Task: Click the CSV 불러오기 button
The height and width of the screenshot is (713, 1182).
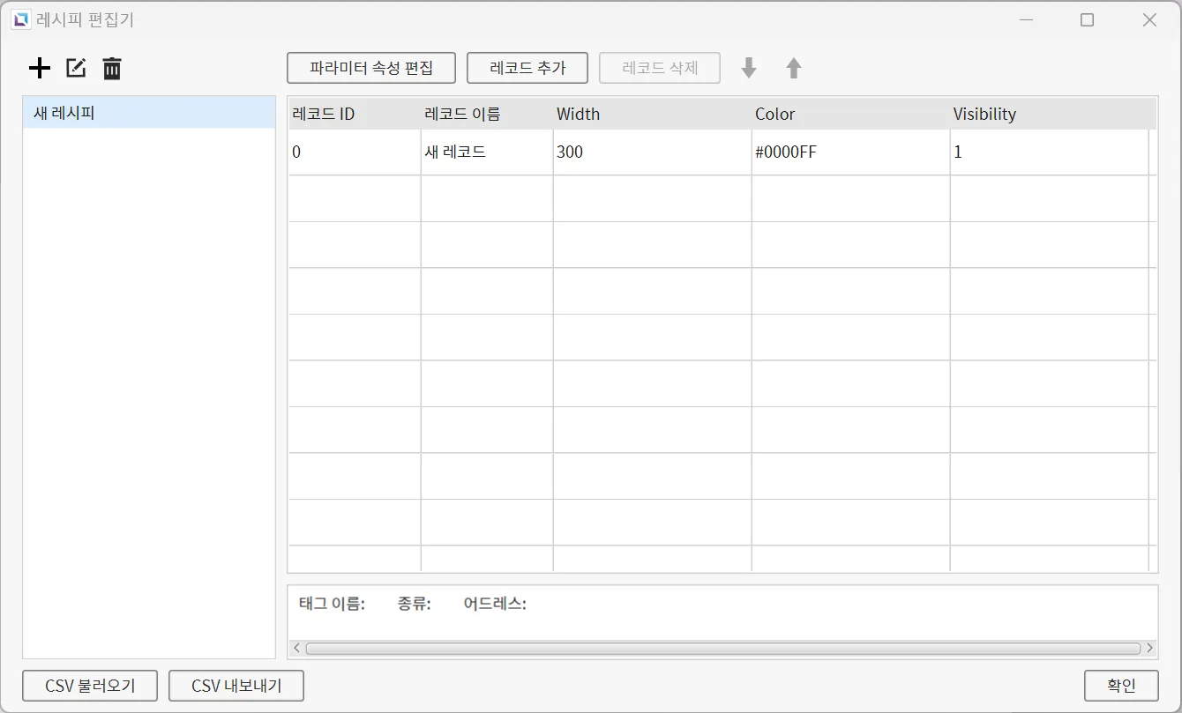Action: point(90,686)
